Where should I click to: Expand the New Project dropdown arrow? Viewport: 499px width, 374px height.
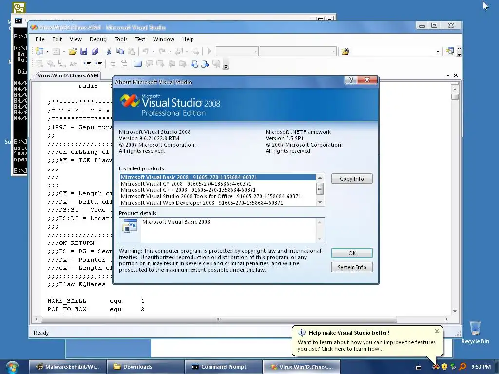47,51
